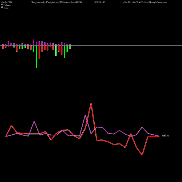Click the 925.00 price value label

[x=166, y=136]
